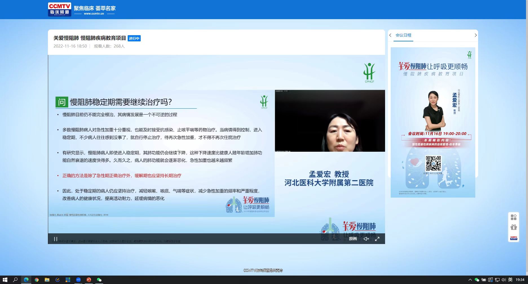528x284 pixels.
Task: Switch to PowerPoint in the taskbar
Action: coord(89,280)
